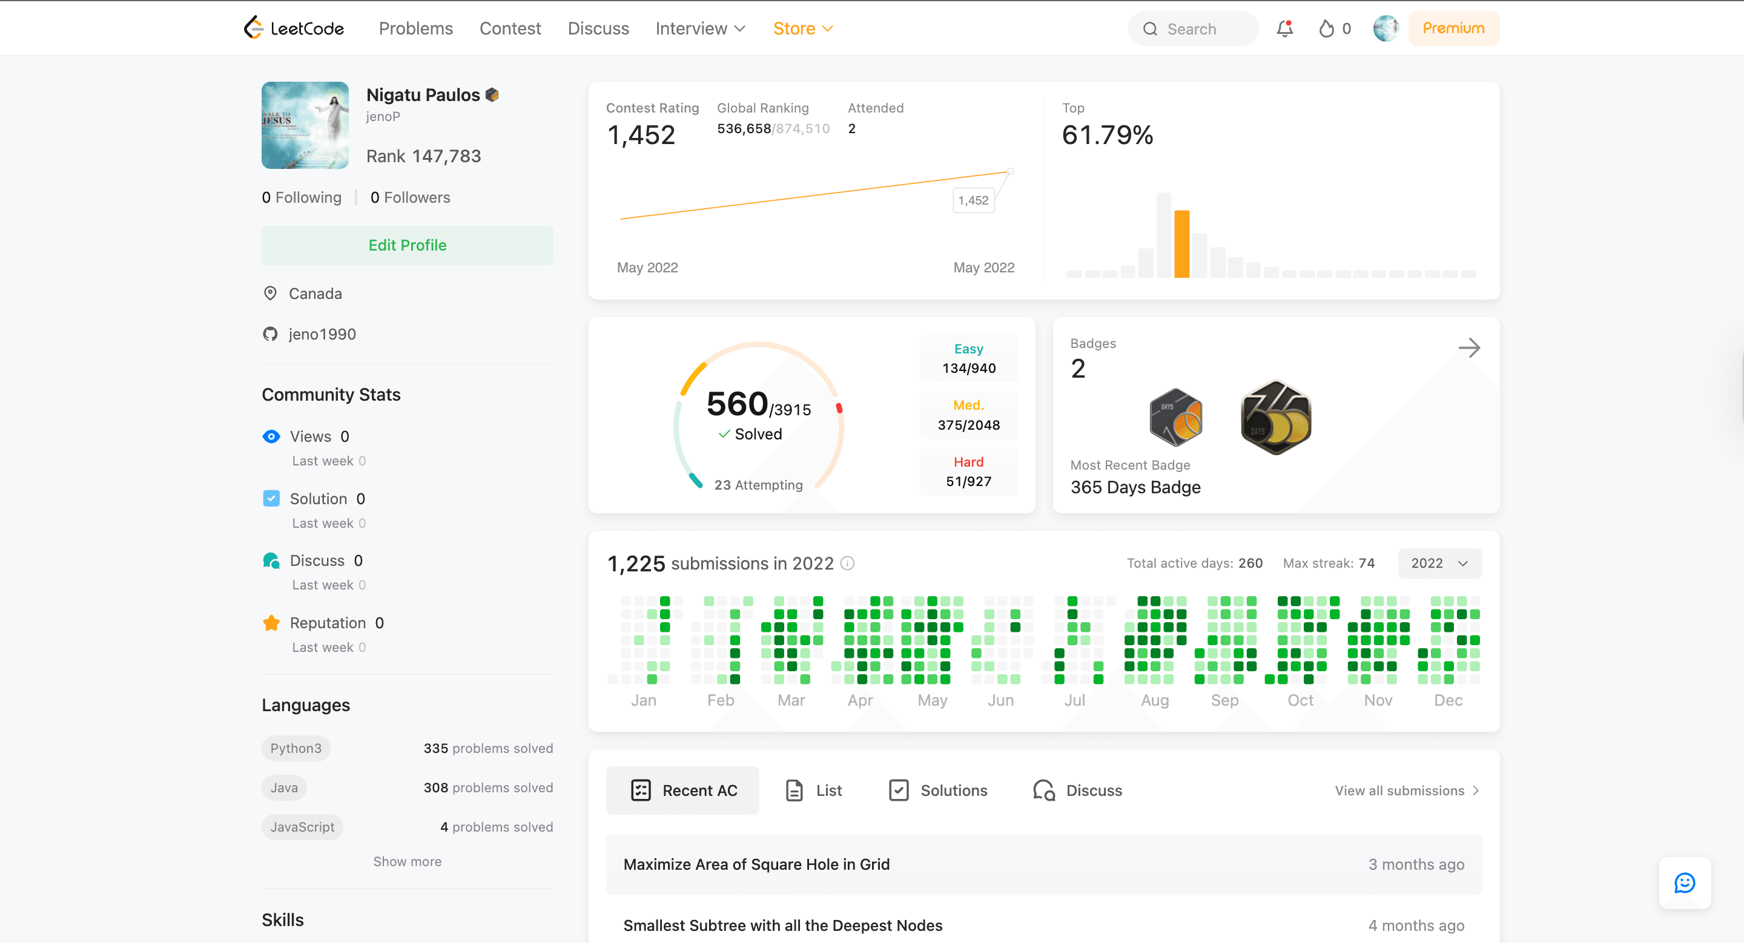Image resolution: width=1744 pixels, height=943 pixels.
Task: Click the "Max streak: 74" text
Action: [1329, 563]
